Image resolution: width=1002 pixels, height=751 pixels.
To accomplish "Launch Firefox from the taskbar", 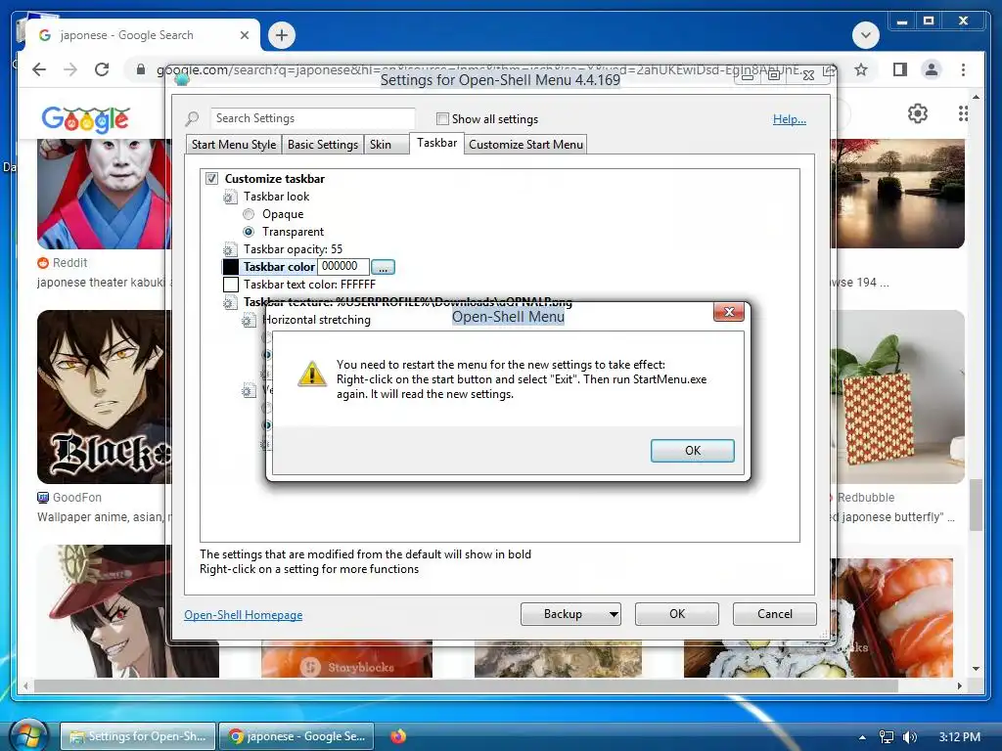I will tap(397, 736).
